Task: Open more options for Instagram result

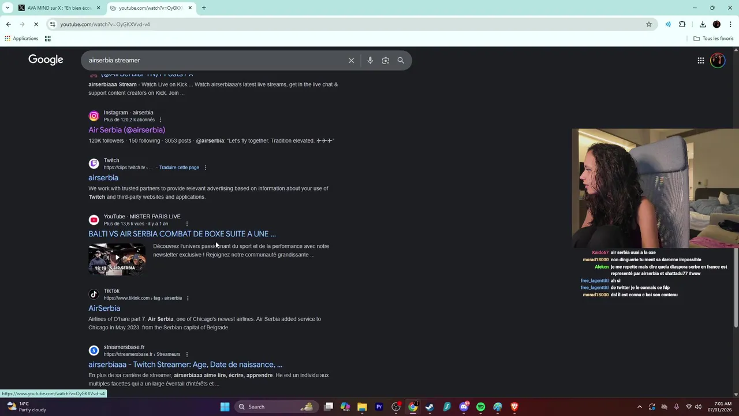Action: [x=161, y=120]
